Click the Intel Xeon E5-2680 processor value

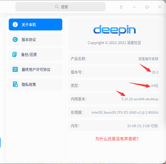click(x=125, y=112)
